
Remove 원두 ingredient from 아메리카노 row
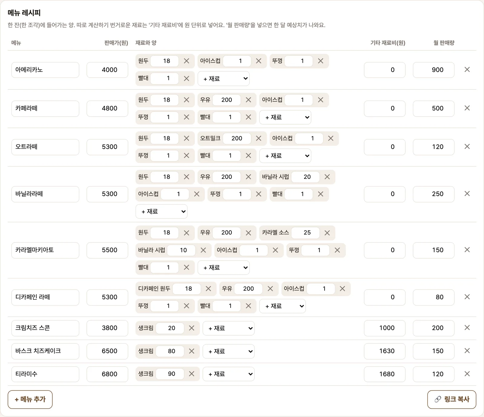coord(187,61)
